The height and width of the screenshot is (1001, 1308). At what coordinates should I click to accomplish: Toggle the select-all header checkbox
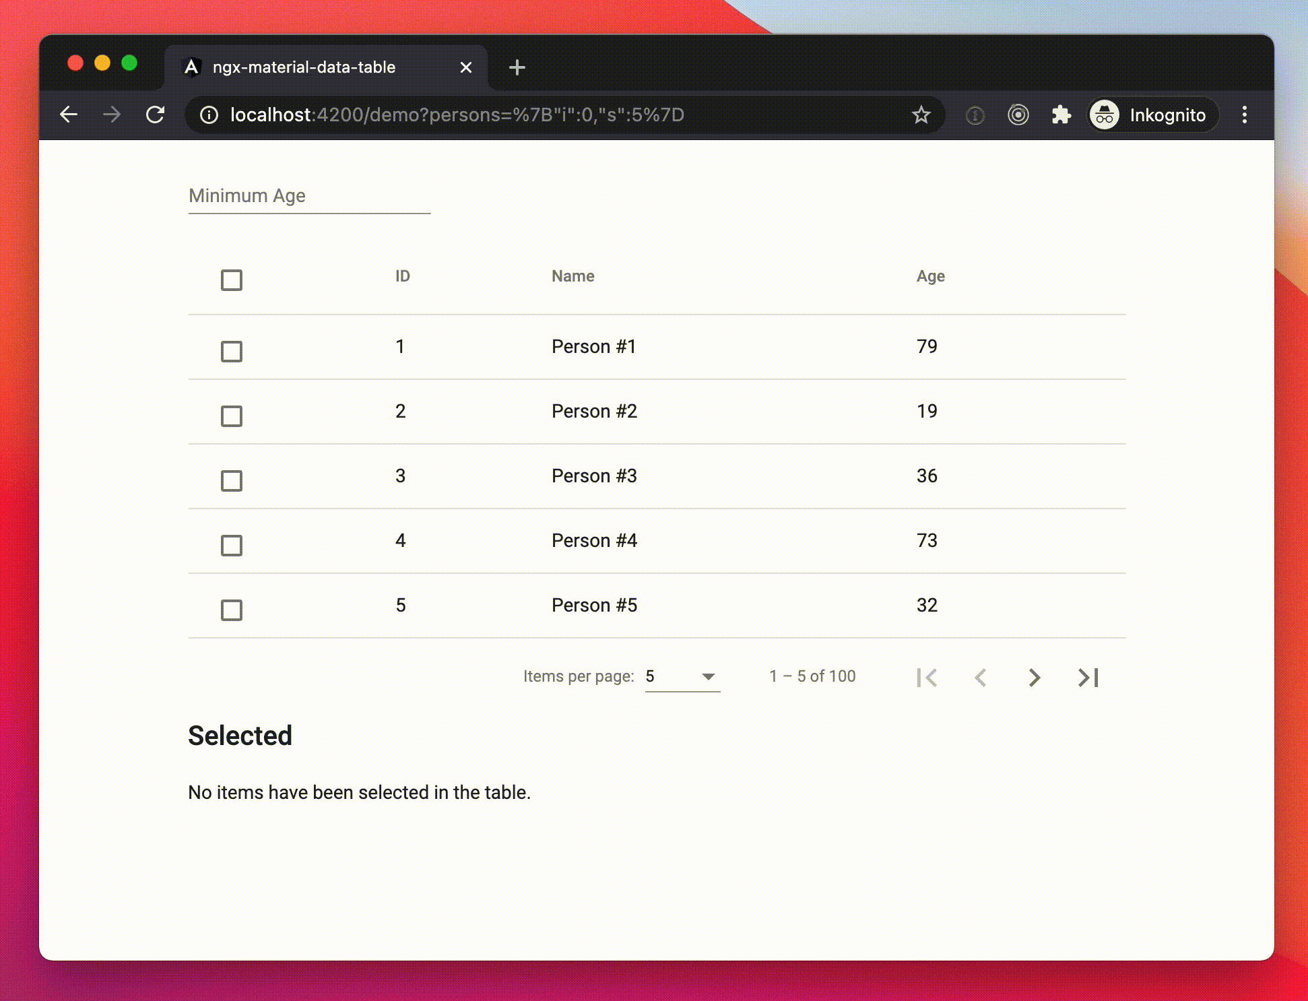tap(232, 280)
